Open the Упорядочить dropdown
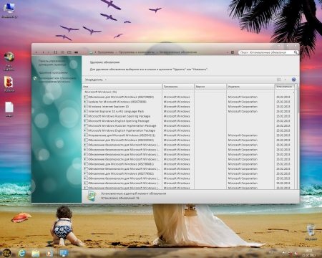The height and width of the screenshot is (258, 322). tap(96, 80)
